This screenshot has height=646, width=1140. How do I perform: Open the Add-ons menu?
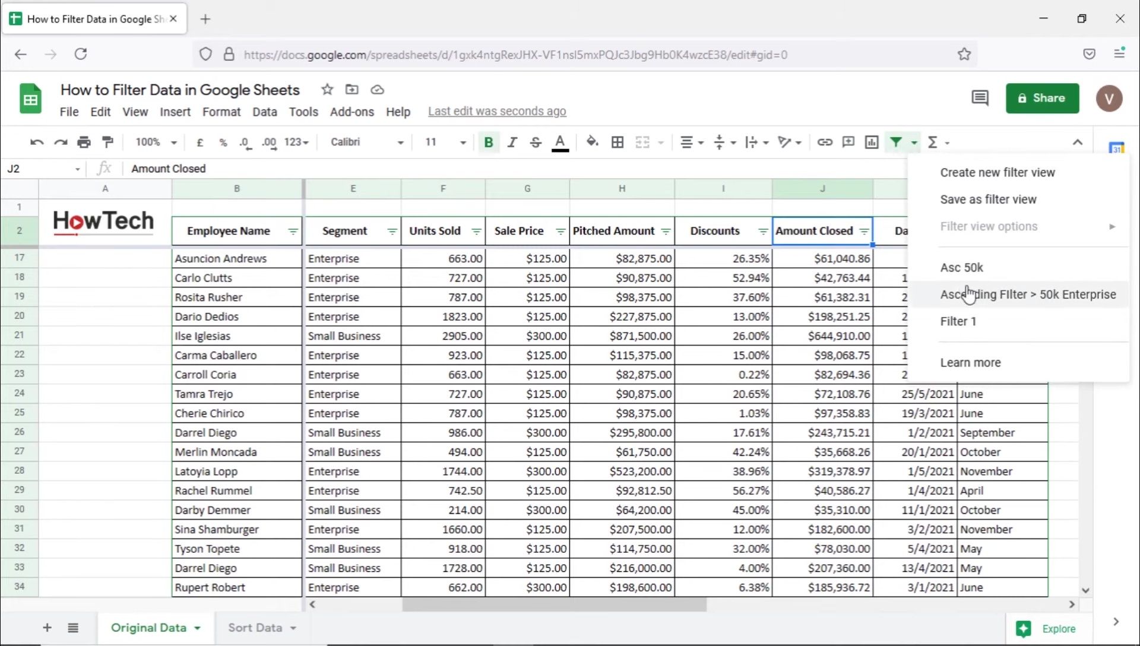pyautogui.click(x=352, y=112)
